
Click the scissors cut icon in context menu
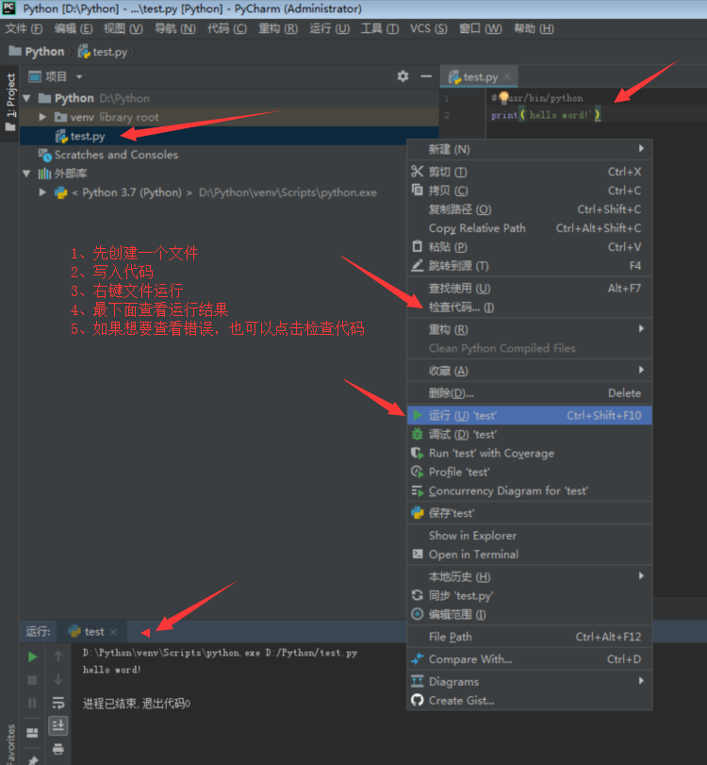[418, 172]
